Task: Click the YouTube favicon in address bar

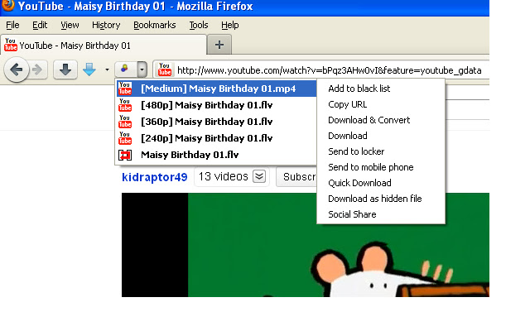Action: tap(165, 70)
